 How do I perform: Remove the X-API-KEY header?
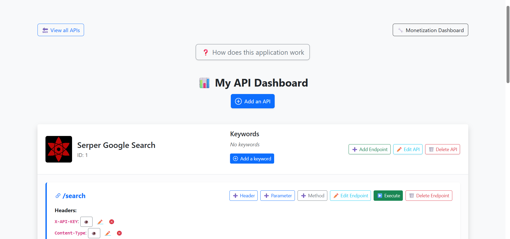pos(112,222)
